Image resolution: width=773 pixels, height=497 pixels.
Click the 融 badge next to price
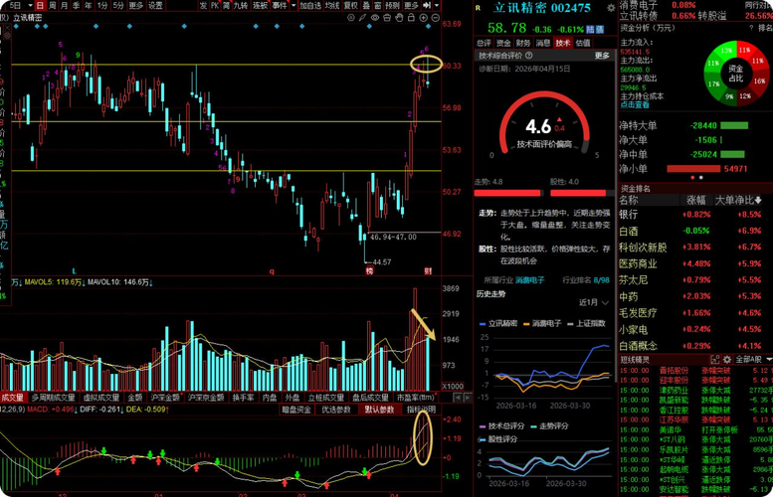(600, 29)
